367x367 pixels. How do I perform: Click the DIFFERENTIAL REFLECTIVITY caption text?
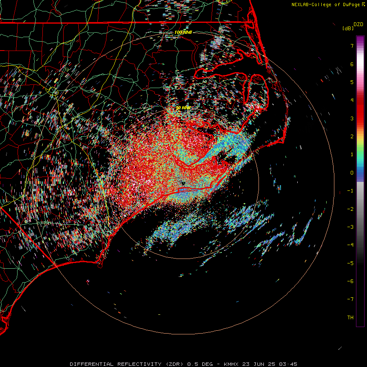coord(116,364)
